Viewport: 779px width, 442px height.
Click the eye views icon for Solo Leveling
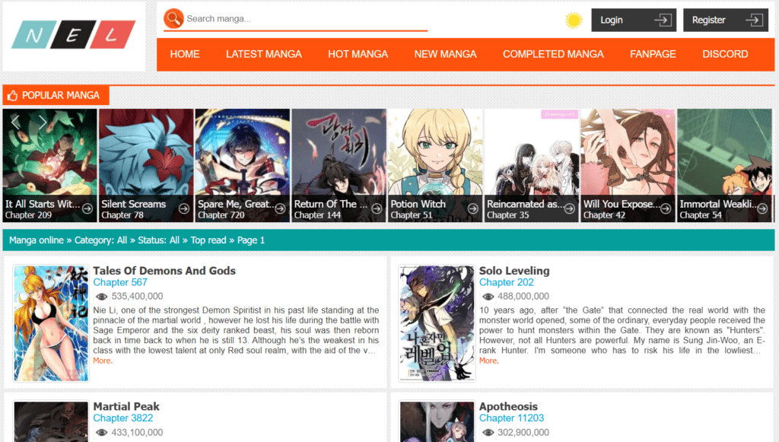tap(488, 297)
